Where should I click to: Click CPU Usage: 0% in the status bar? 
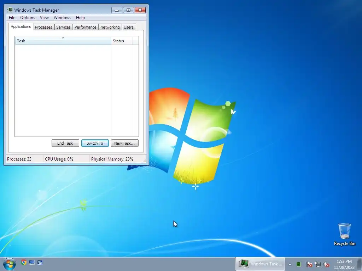[59, 159]
